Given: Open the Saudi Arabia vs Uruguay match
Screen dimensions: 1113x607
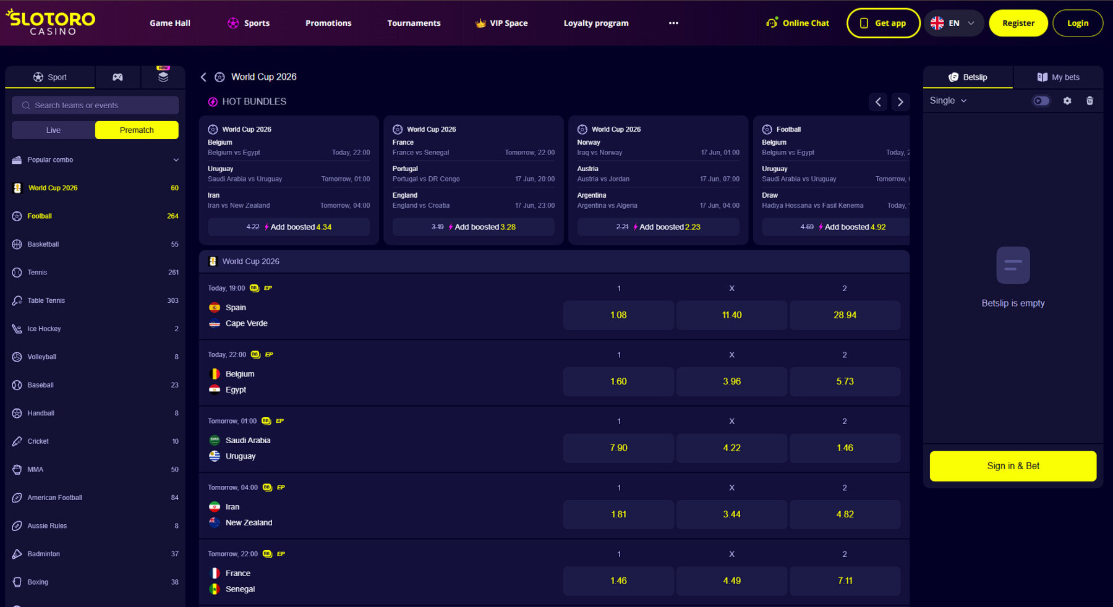Looking at the screenshot, I should click(241, 448).
